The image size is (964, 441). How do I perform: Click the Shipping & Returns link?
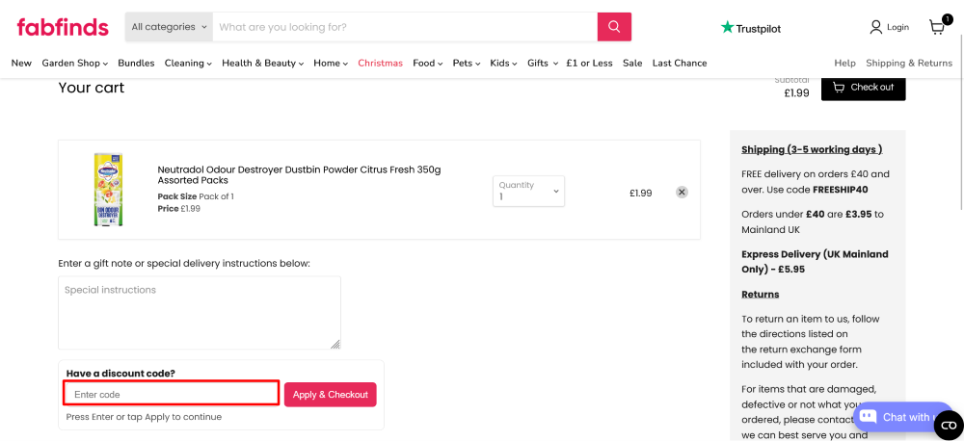pyautogui.click(x=909, y=64)
